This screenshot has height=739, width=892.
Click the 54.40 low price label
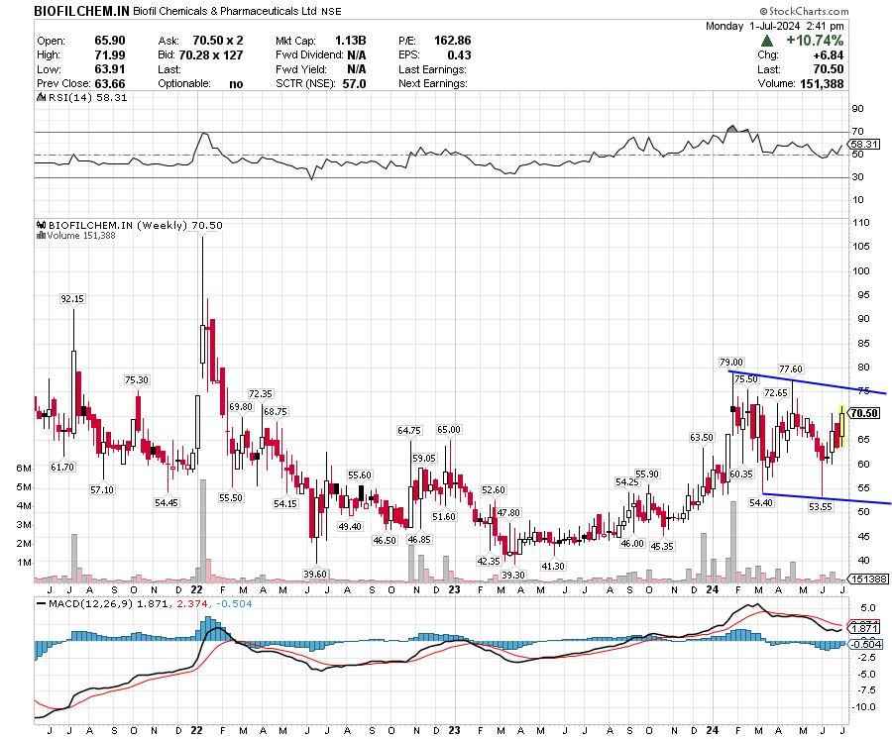point(761,502)
